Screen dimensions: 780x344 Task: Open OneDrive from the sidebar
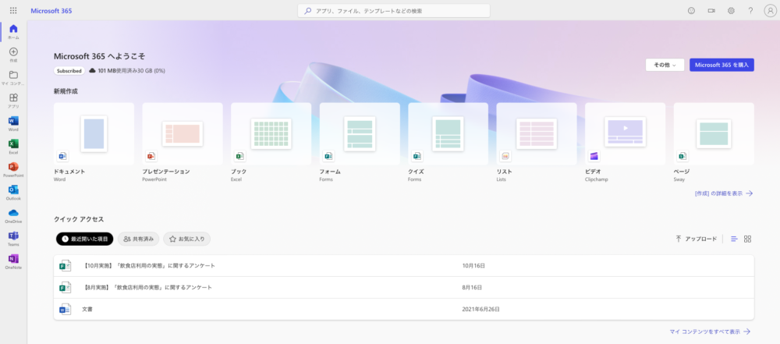tap(13, 213)
